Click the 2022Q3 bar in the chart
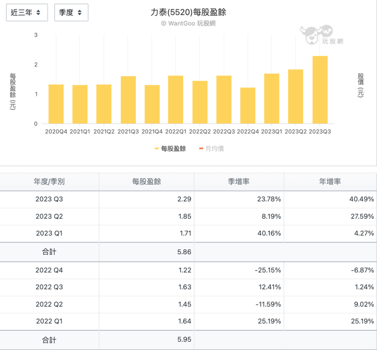The height and width of the screenshot is (350, 377). point(224,100)
